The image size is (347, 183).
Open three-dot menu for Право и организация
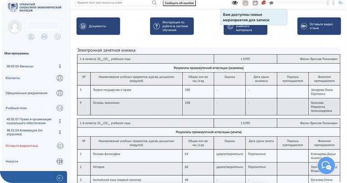pos(60,121)
